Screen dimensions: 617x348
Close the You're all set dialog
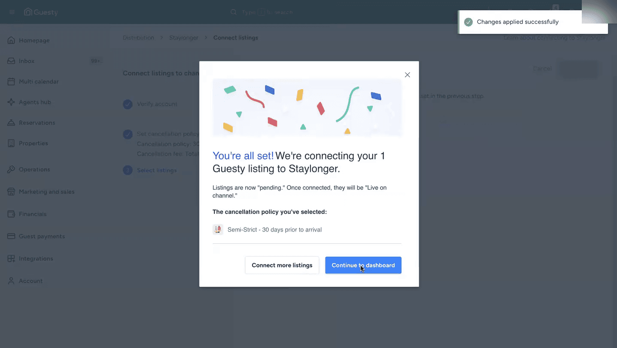coord(407,75)
